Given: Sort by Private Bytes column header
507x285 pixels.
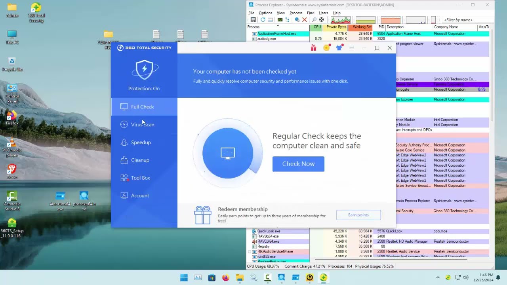Looking at the screenshot, I should point(336,27).
